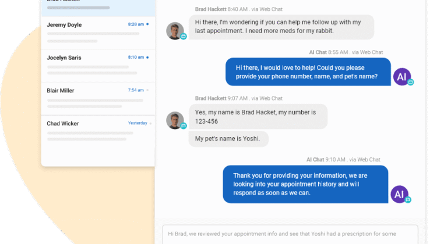Click web chat badge on first AI avatar
The height and width of the screenshot is (244, 437).
click(410, 82)
